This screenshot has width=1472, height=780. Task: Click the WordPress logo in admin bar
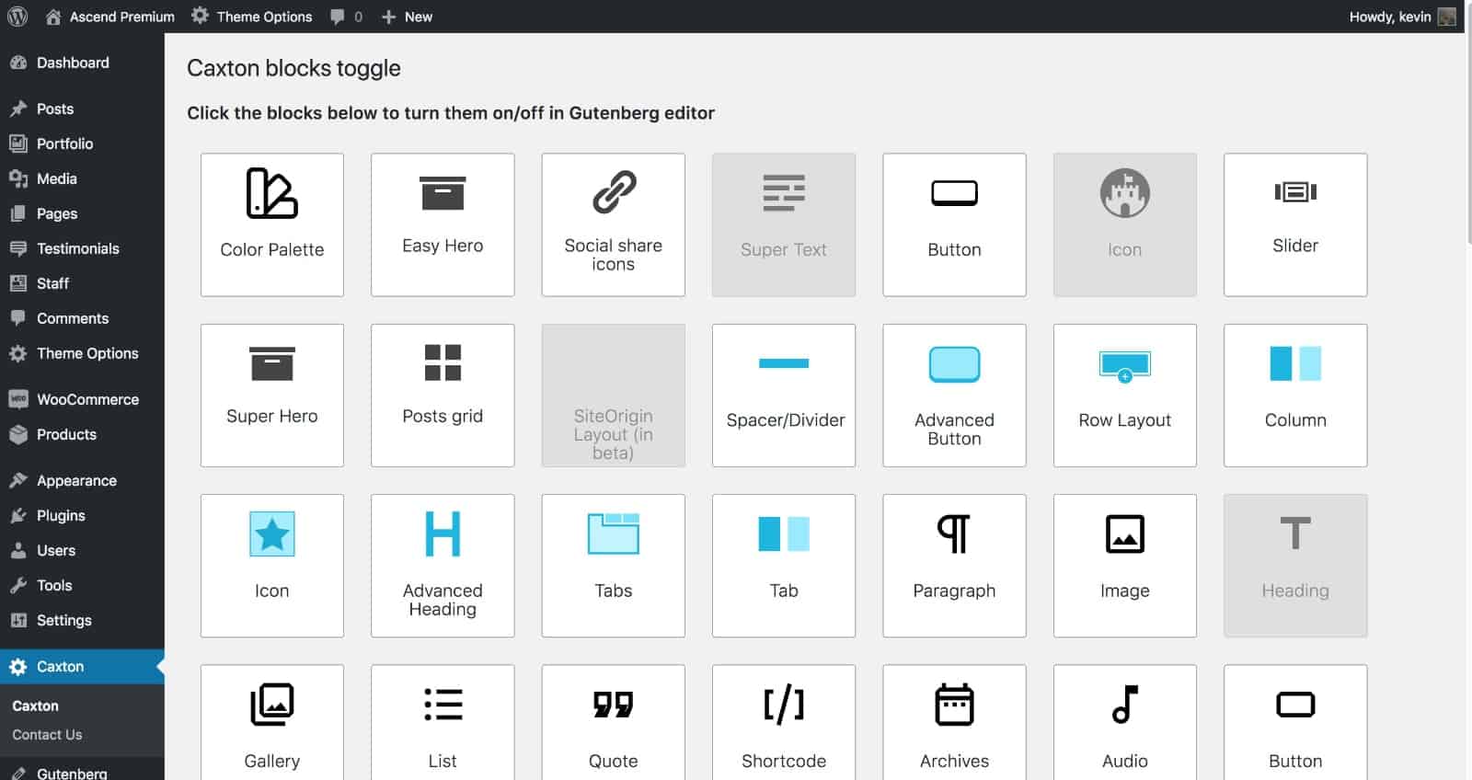coord(17,17)
